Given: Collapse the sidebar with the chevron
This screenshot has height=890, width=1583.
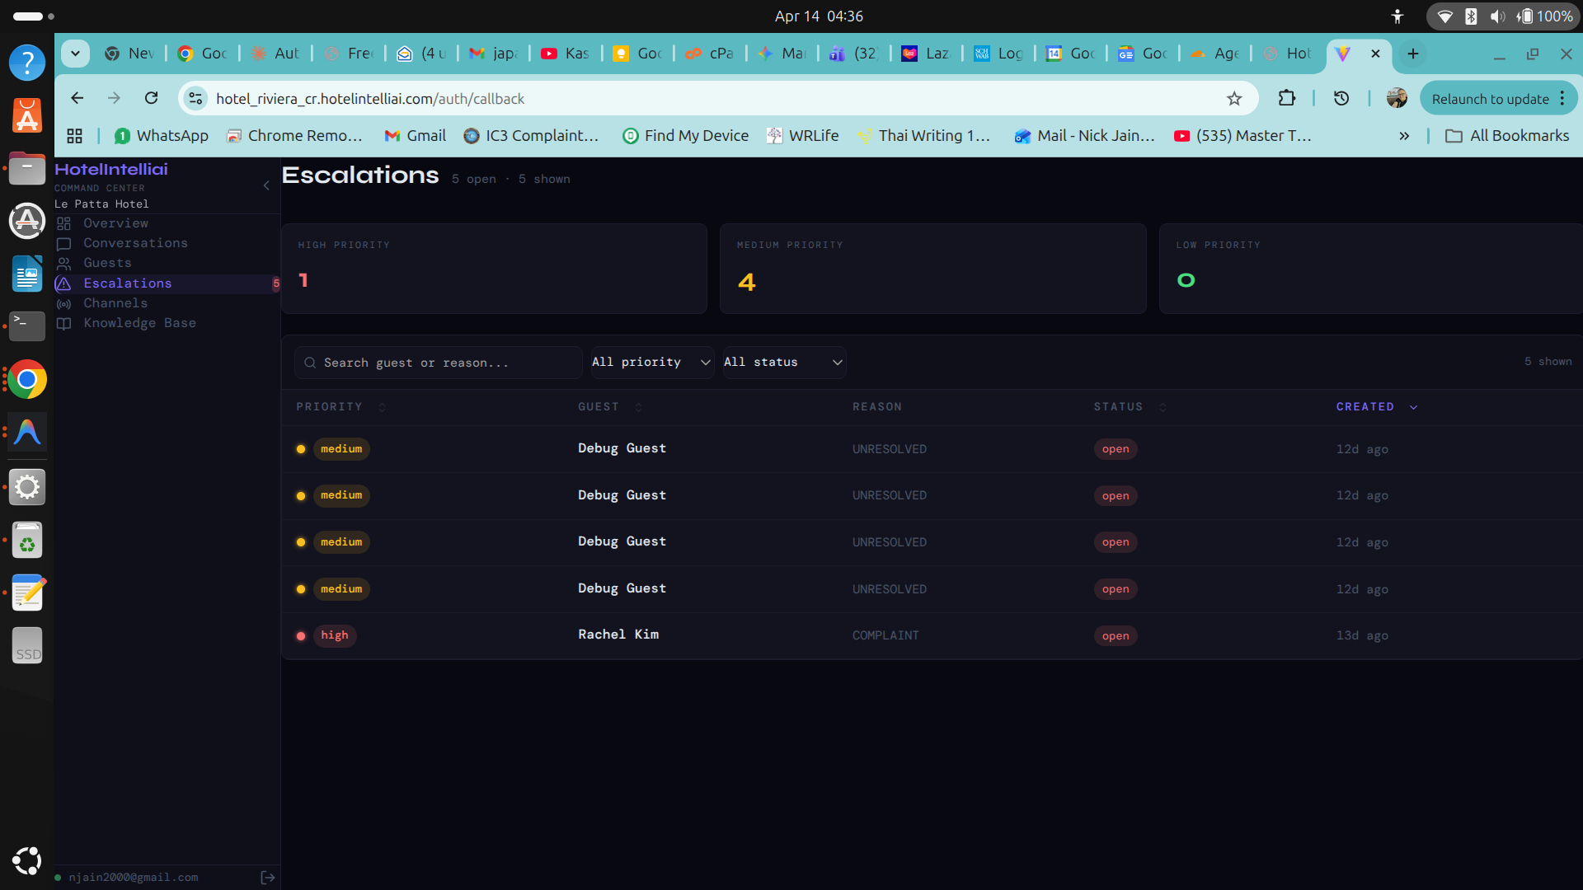Looking at the screenshot, I should click(266, 185).
